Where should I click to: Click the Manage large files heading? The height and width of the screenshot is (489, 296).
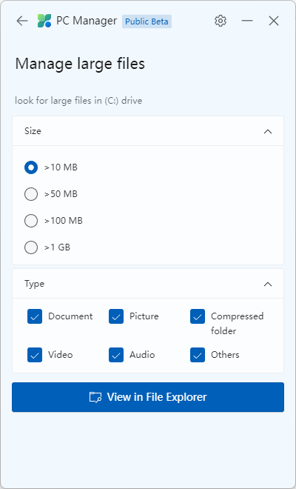tap(80, 64)
